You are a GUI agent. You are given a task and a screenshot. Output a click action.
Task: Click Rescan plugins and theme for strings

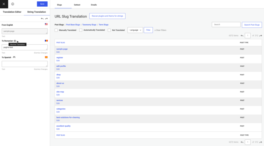click(107, 16)
